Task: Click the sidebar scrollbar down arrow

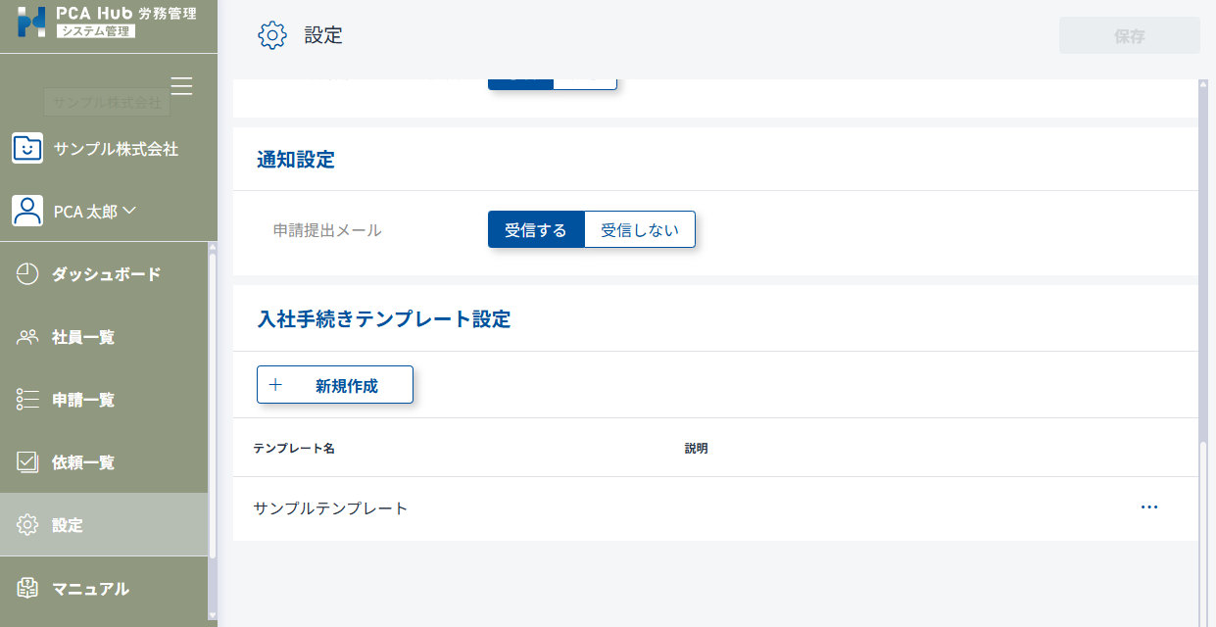Action: coord(213,615)
